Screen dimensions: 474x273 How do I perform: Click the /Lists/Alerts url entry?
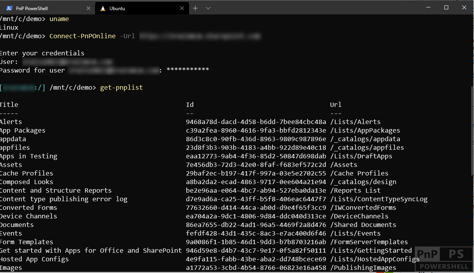tap(355, 122)
